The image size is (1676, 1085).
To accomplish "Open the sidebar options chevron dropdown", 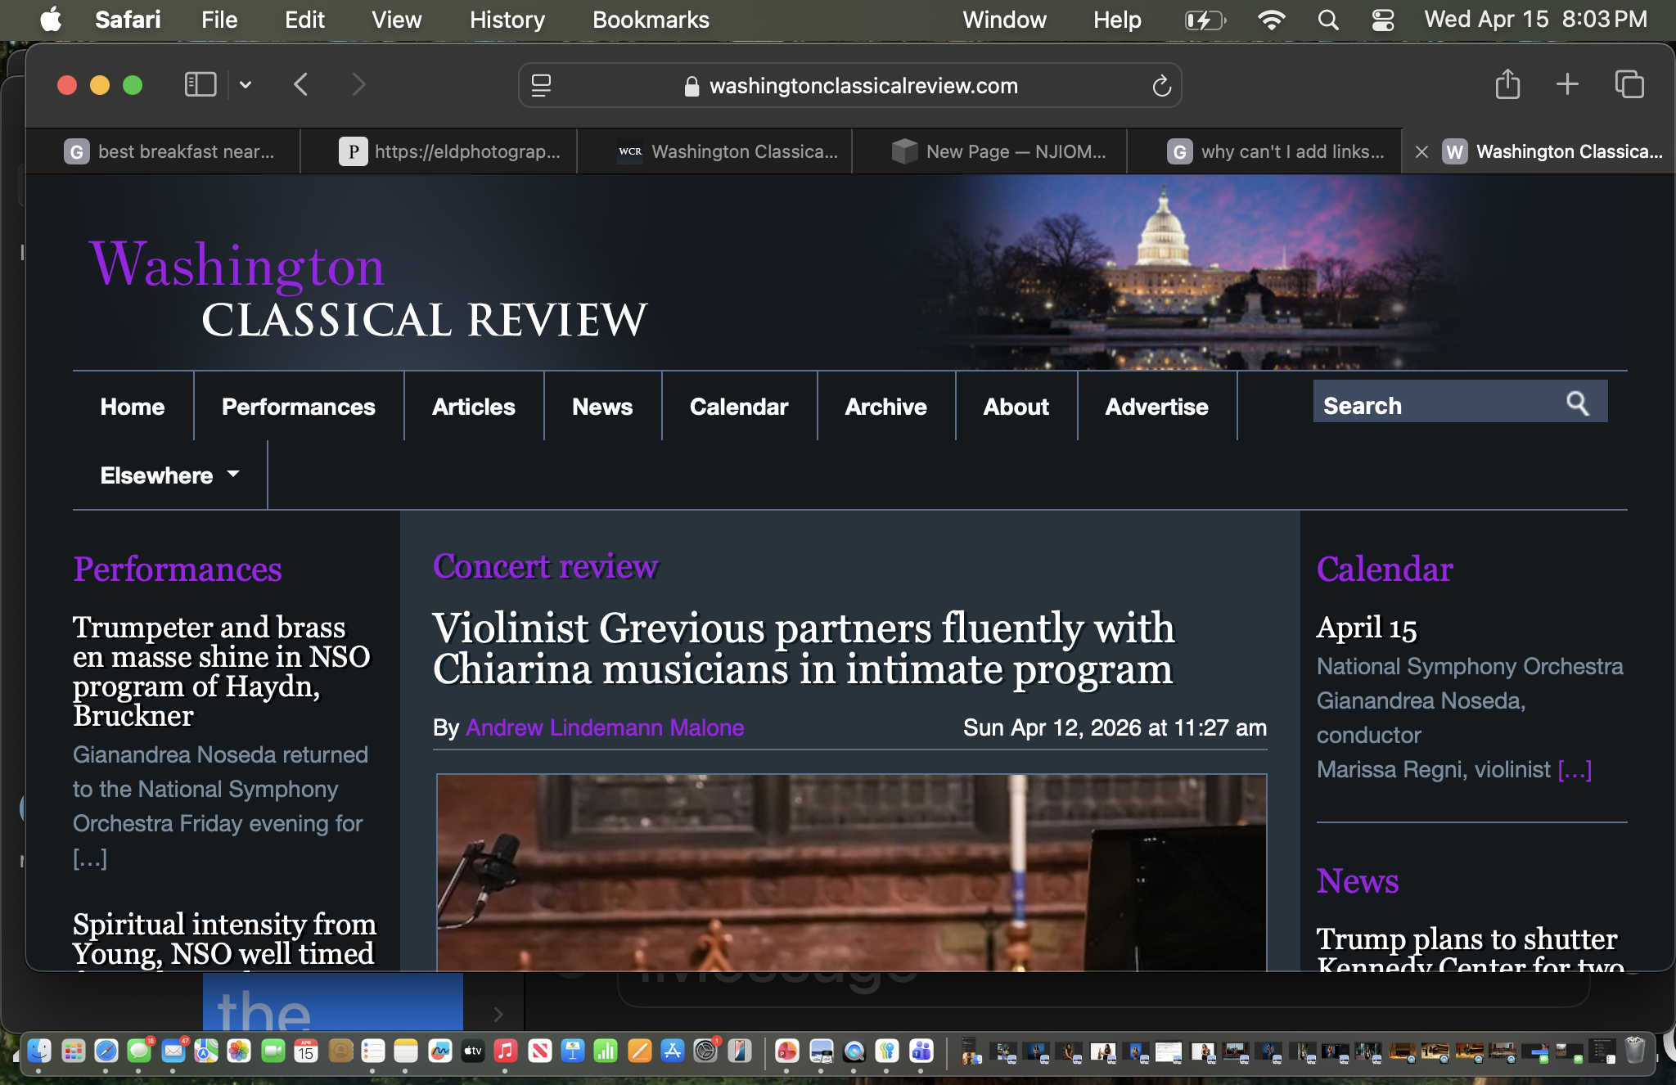I will pos(245,84).
